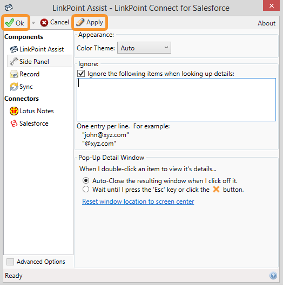Enable the Advanced Options checkbox

tap(10, 262)
